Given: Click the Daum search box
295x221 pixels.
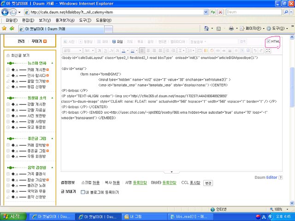Looking at the screenshot, I should [x=254, y=12].
